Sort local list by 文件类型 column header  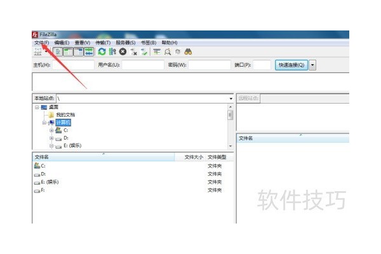[219, 157]
